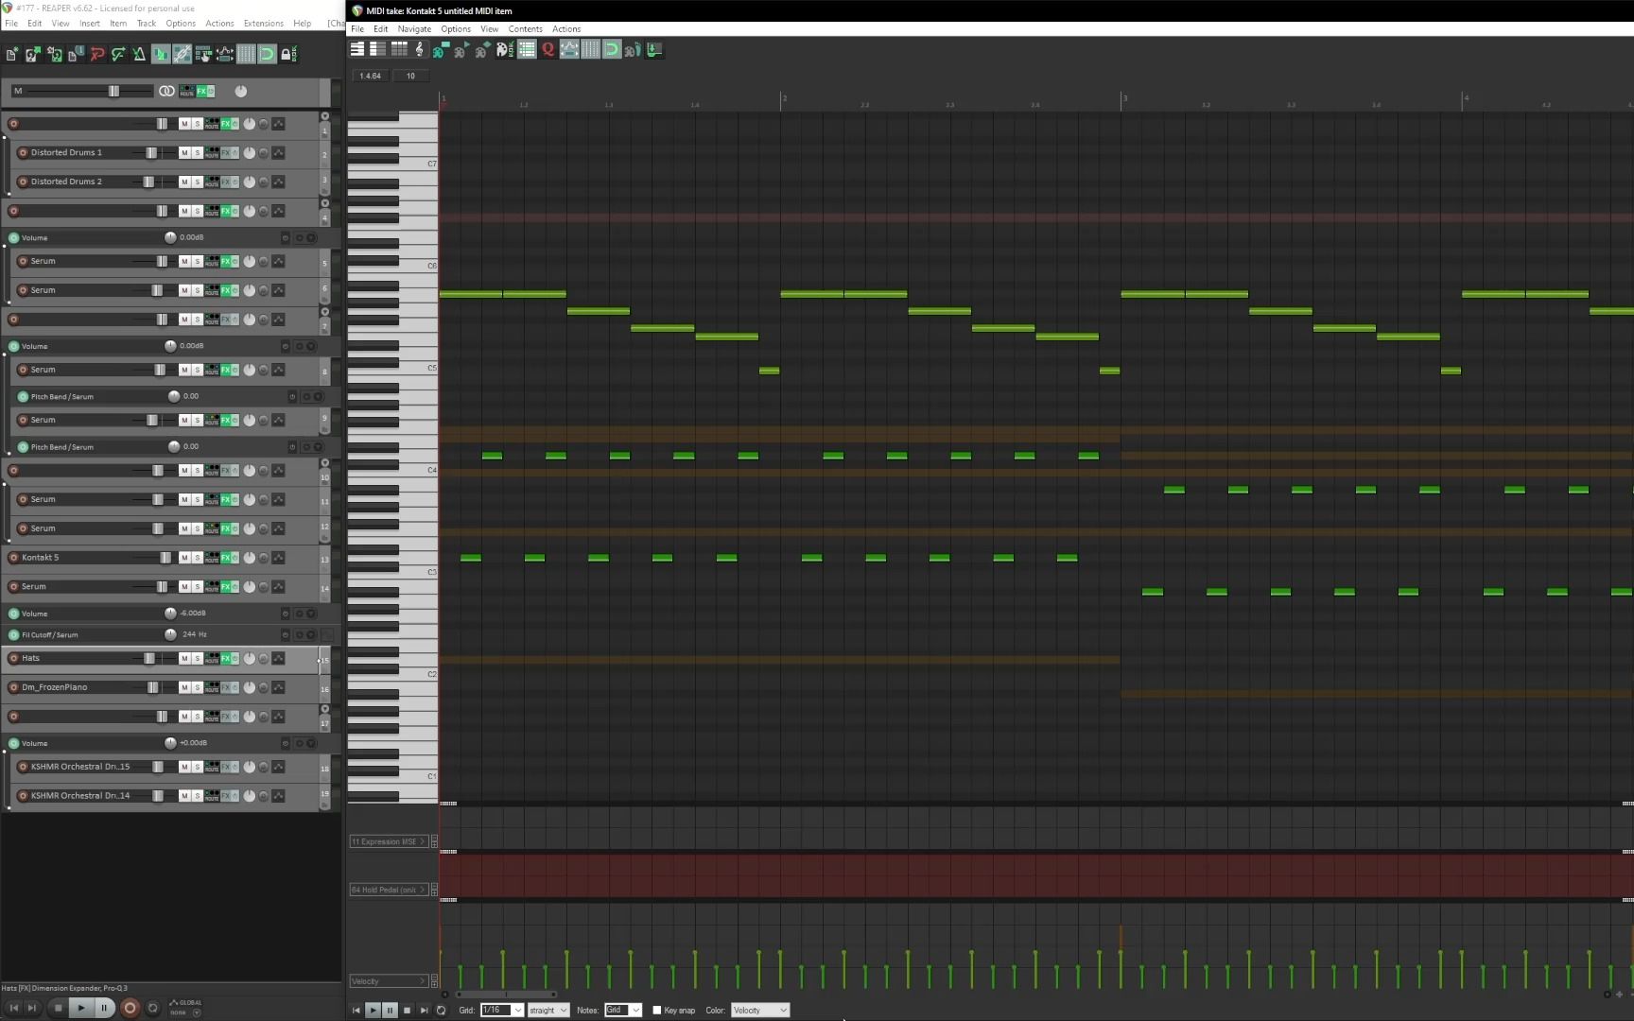Open the 11 Expression MSB lane dropdown
The height and width of the screenshot is (1021, 1634).
click(389, 841)
